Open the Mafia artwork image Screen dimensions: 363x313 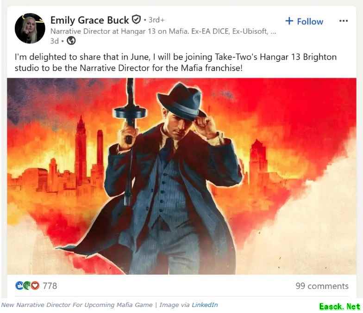pos(181,176)
